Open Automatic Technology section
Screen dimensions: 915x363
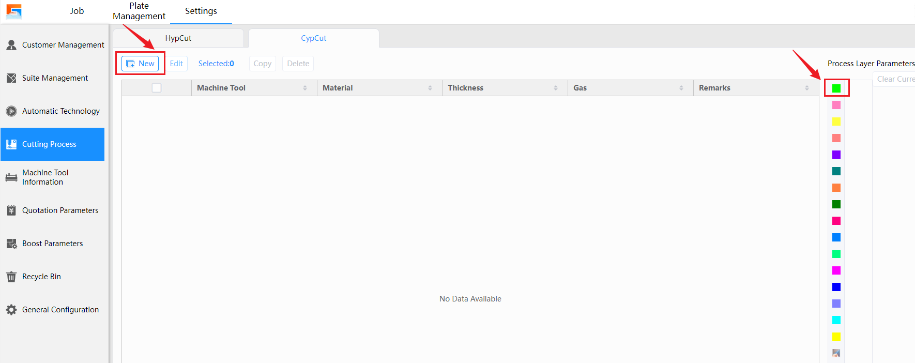pos(55,111)
